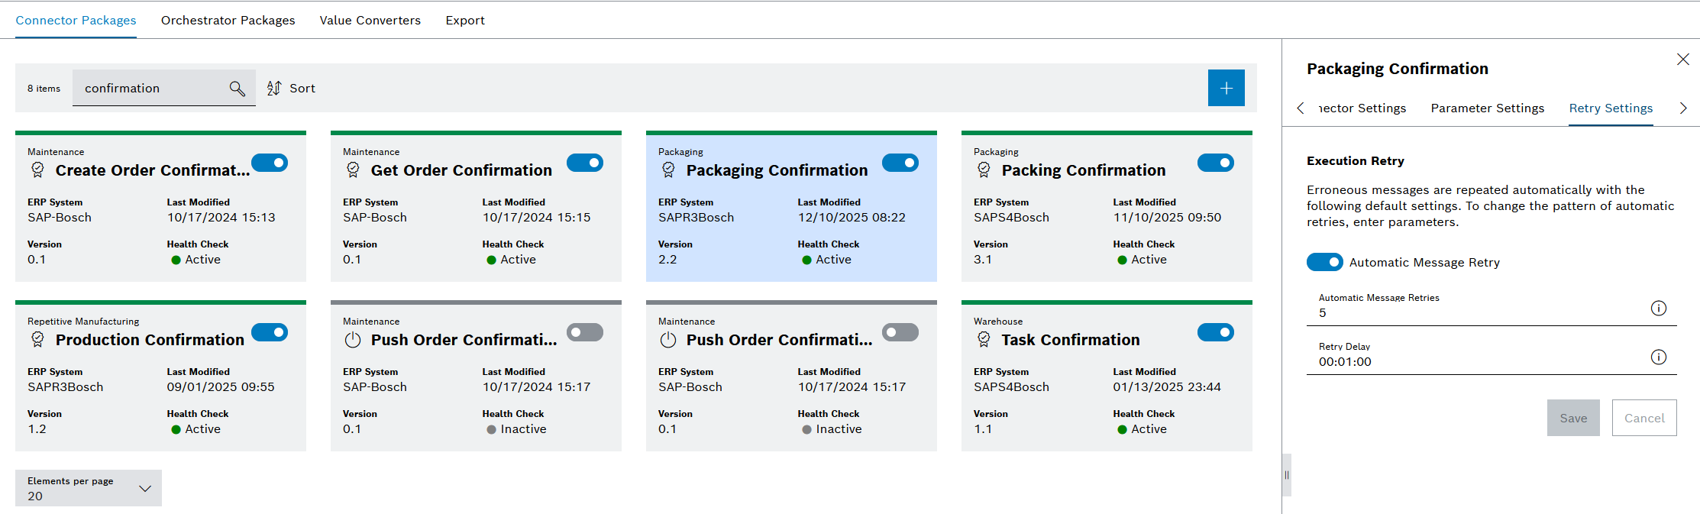Click green status dot on Task Confirmation card
The height and width of the screenshot is (514, 1700).
pos(1122,430)
